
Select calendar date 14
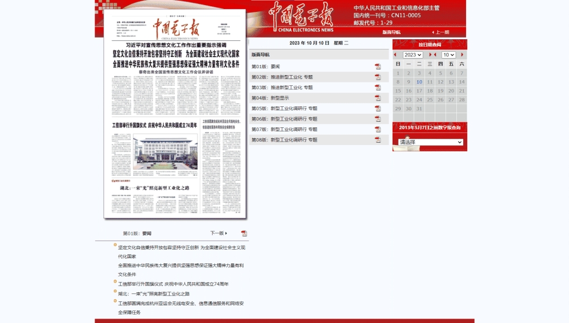click(x=461, y=82)
